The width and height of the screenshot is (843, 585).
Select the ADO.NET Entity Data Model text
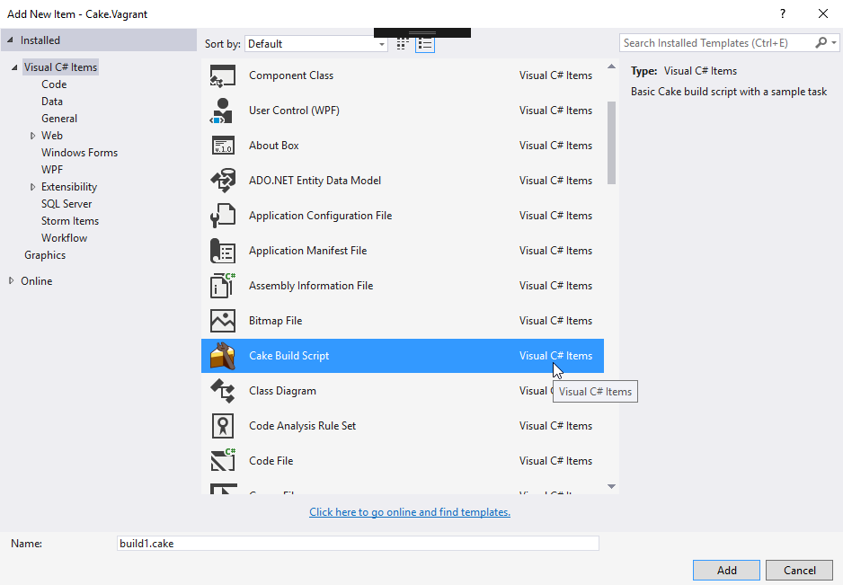tap(315, 181)
